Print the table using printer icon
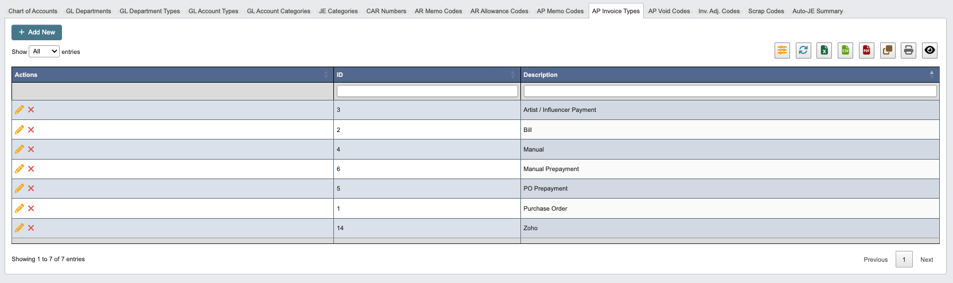The width and height of the screenshot is (953, 283). [908, 51]
